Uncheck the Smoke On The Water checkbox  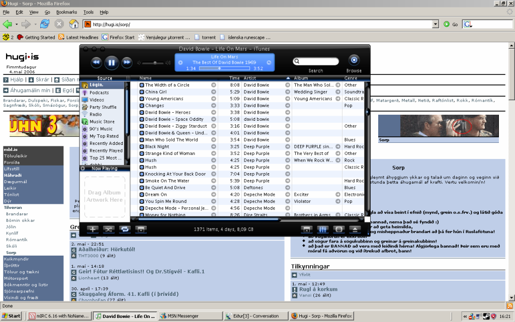tap(142, 181)
